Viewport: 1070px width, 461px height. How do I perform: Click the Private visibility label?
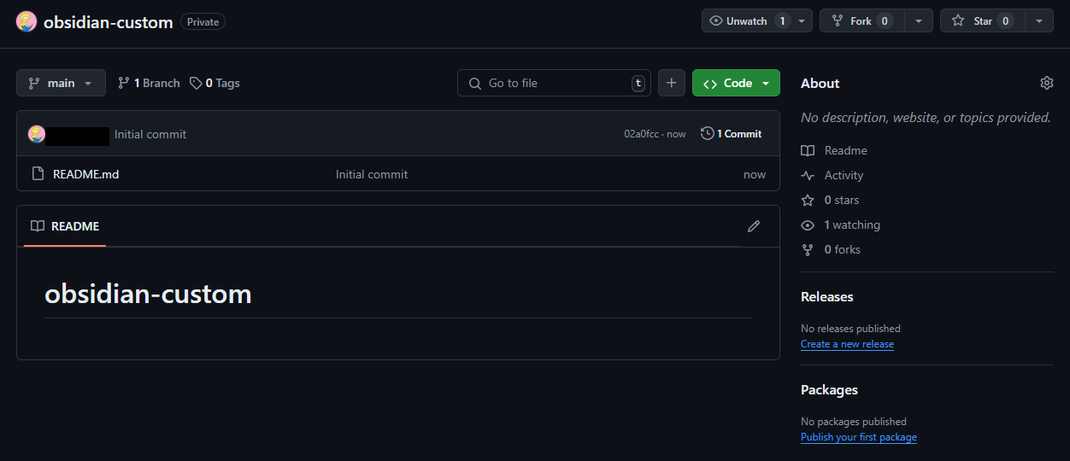tap(203, 22)
